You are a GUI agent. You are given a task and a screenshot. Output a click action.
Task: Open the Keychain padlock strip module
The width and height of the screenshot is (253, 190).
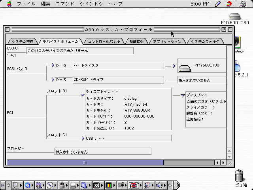[63, 185]
